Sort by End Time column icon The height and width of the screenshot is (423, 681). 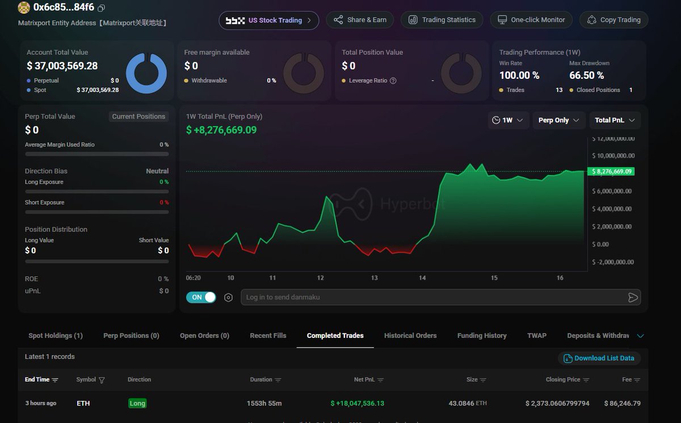click(x=55, y=380)
